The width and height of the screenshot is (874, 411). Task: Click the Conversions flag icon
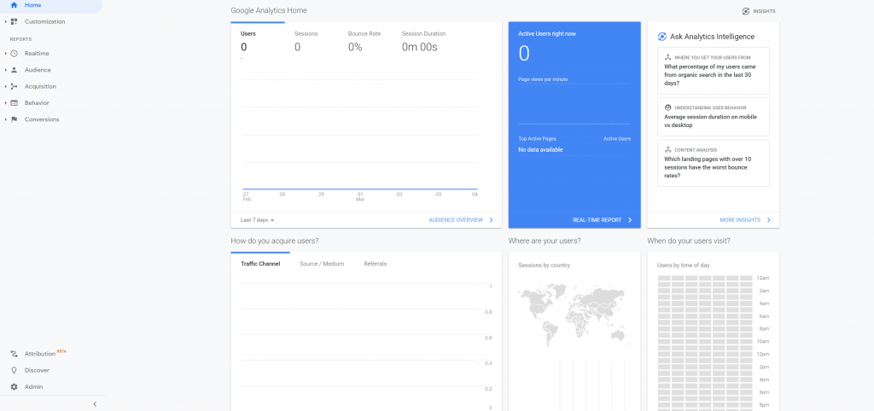14,119
